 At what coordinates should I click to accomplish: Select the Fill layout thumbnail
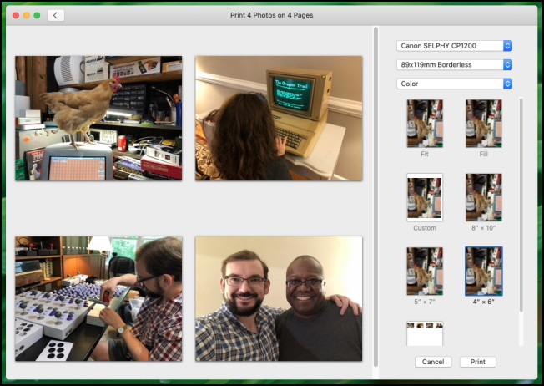pyautogui.click(x=484, y=124)
